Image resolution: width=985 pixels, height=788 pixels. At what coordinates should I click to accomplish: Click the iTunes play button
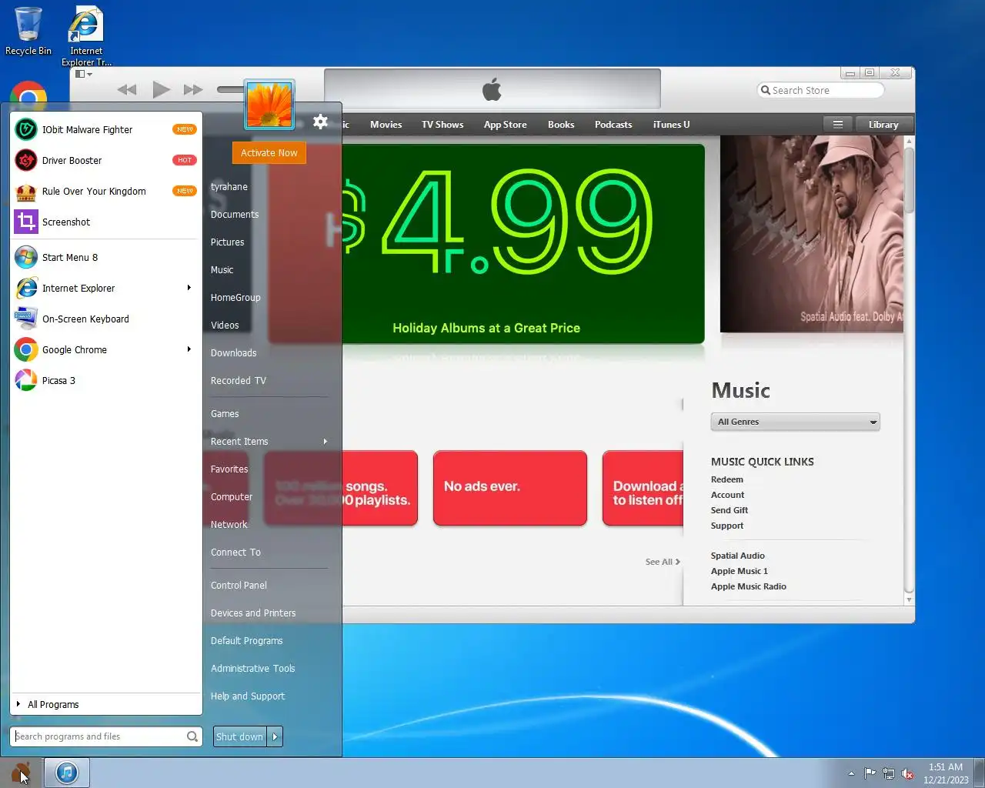[x=161, y=90]
